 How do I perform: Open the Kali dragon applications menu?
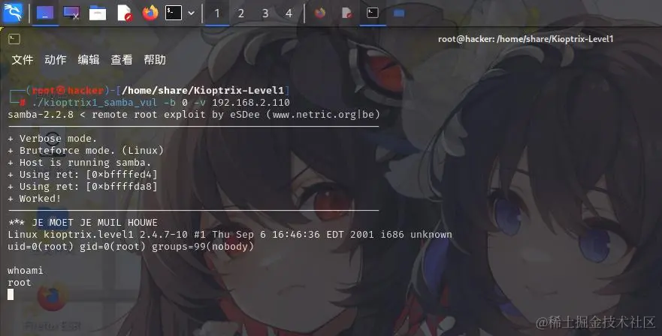13,13
